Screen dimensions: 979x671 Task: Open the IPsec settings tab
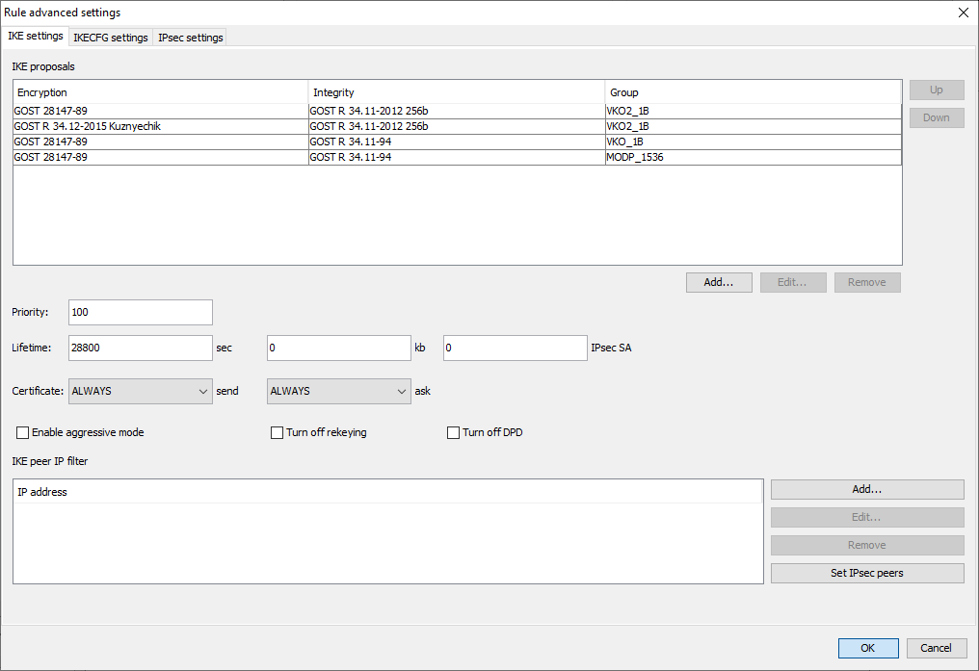[191, 38]
